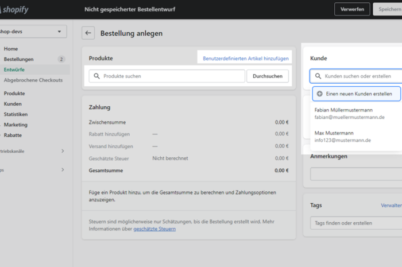
Task: Click the Nicht berechnet tax text
Action: [x=170, y=158]
